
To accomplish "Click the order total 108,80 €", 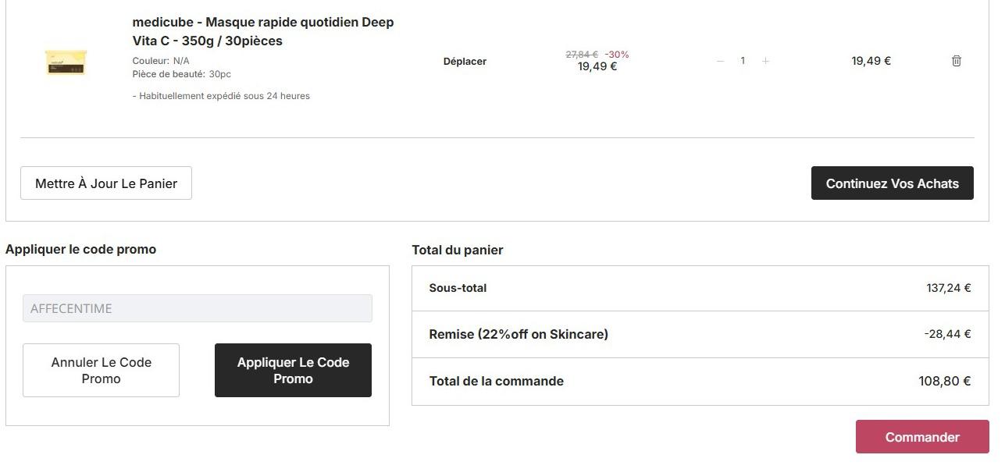I will [x=944, y=381].
